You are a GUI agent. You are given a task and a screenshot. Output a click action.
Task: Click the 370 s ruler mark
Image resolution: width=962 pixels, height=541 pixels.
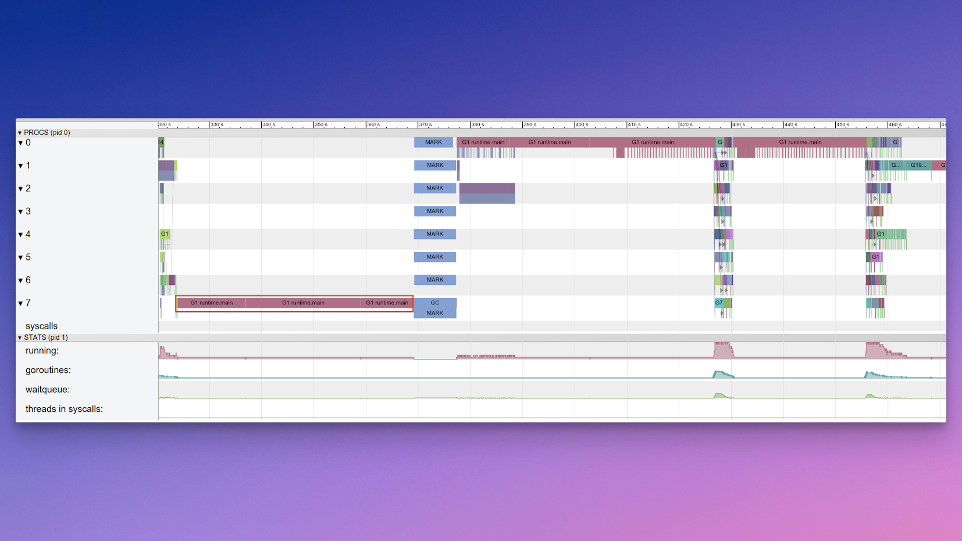tap(425, 124)
